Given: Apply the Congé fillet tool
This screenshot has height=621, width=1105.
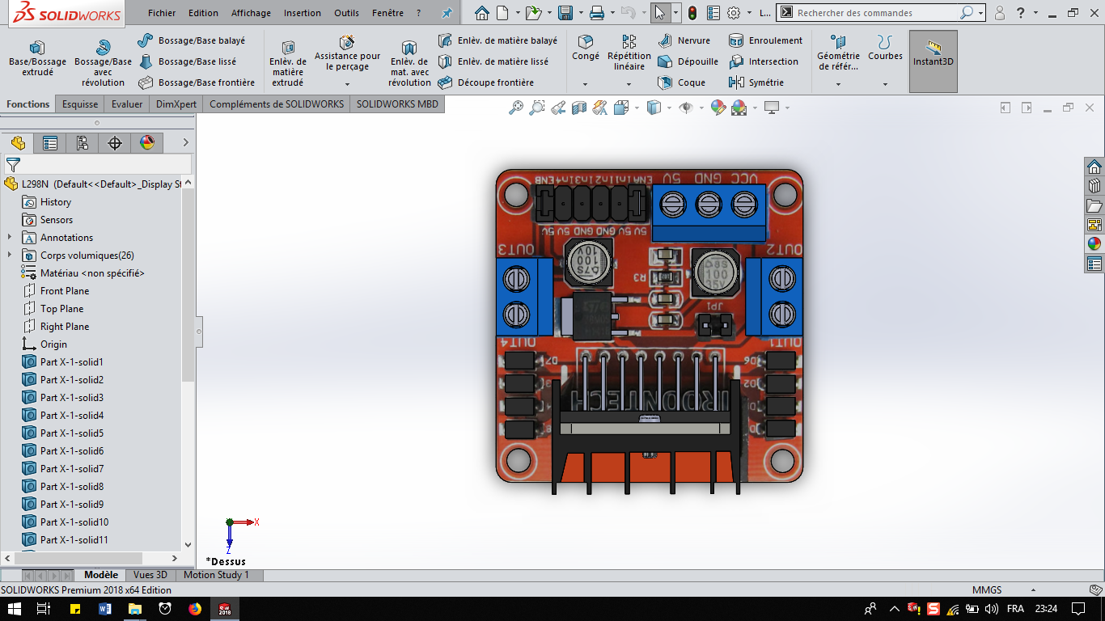Looking at the screenshot, I should tap(586, 49).
